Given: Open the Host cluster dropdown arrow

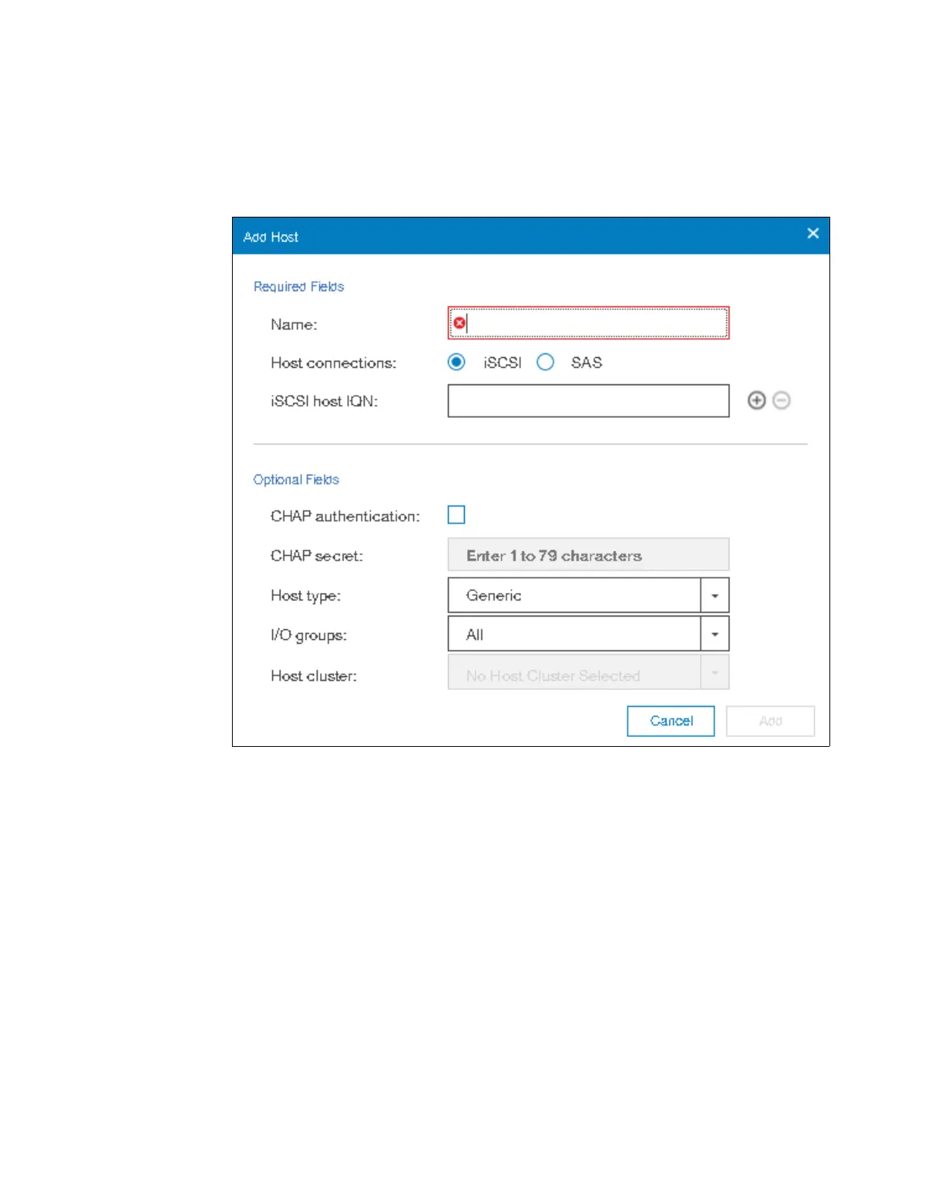Looking at the screenshot, I should click(715, 673).
